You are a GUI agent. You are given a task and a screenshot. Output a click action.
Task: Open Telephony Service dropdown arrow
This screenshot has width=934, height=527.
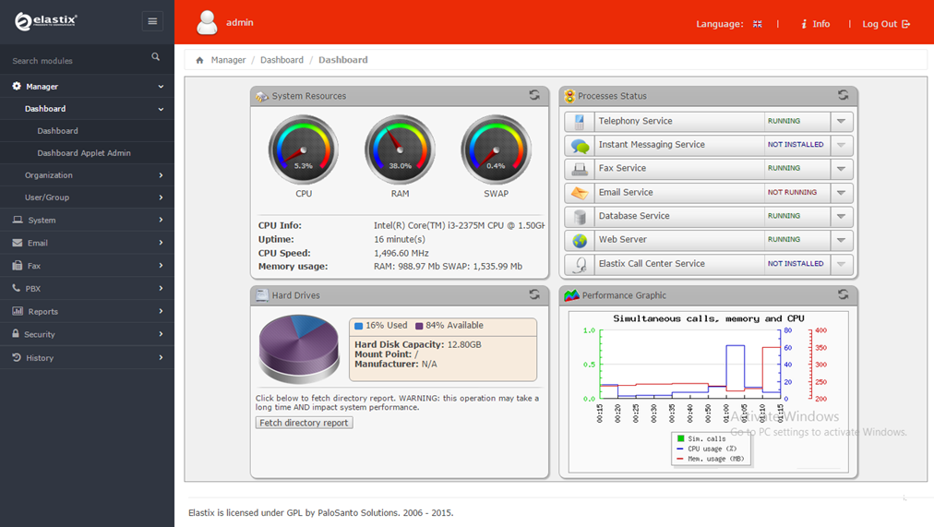tap(841, 122)
